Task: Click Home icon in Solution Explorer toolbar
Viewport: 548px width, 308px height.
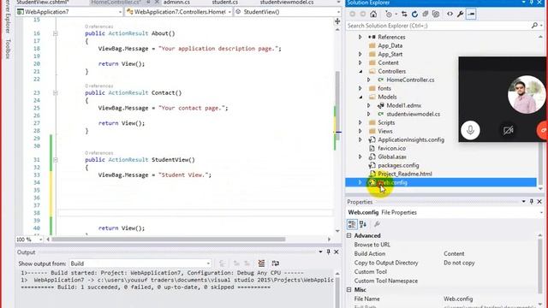Action: [373, 14]
